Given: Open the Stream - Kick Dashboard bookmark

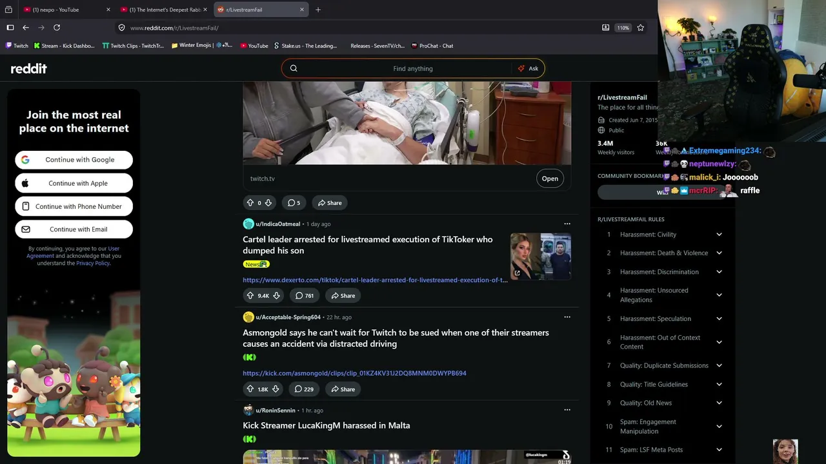Looking at the screenshot, I should pyautogui.click(x=64, y=46).
